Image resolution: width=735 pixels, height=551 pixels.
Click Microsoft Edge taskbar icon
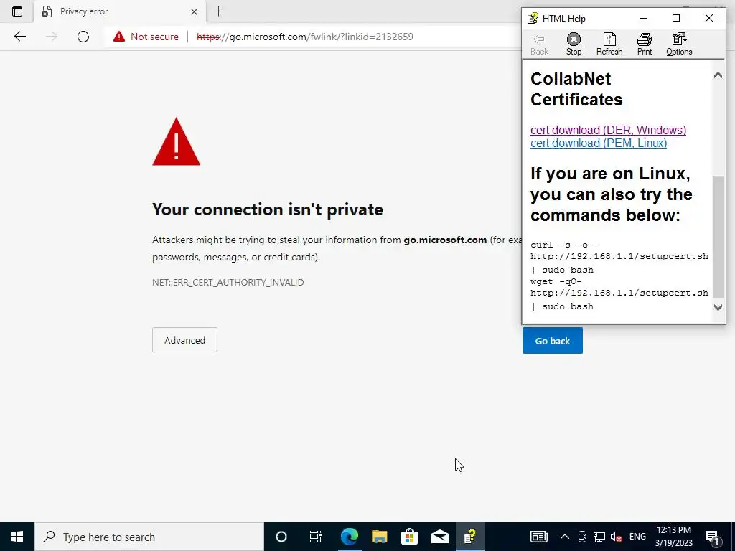(x=350, y=537)
